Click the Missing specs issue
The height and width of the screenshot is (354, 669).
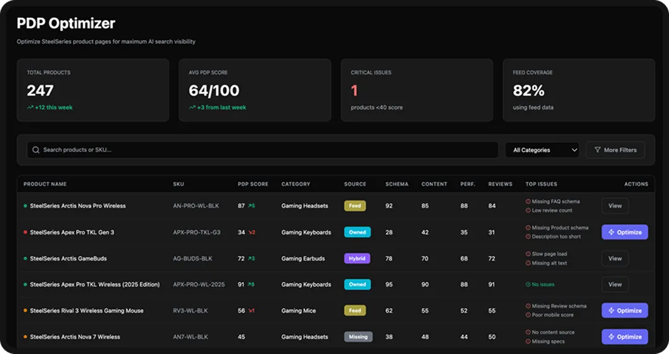click(548, 341)
